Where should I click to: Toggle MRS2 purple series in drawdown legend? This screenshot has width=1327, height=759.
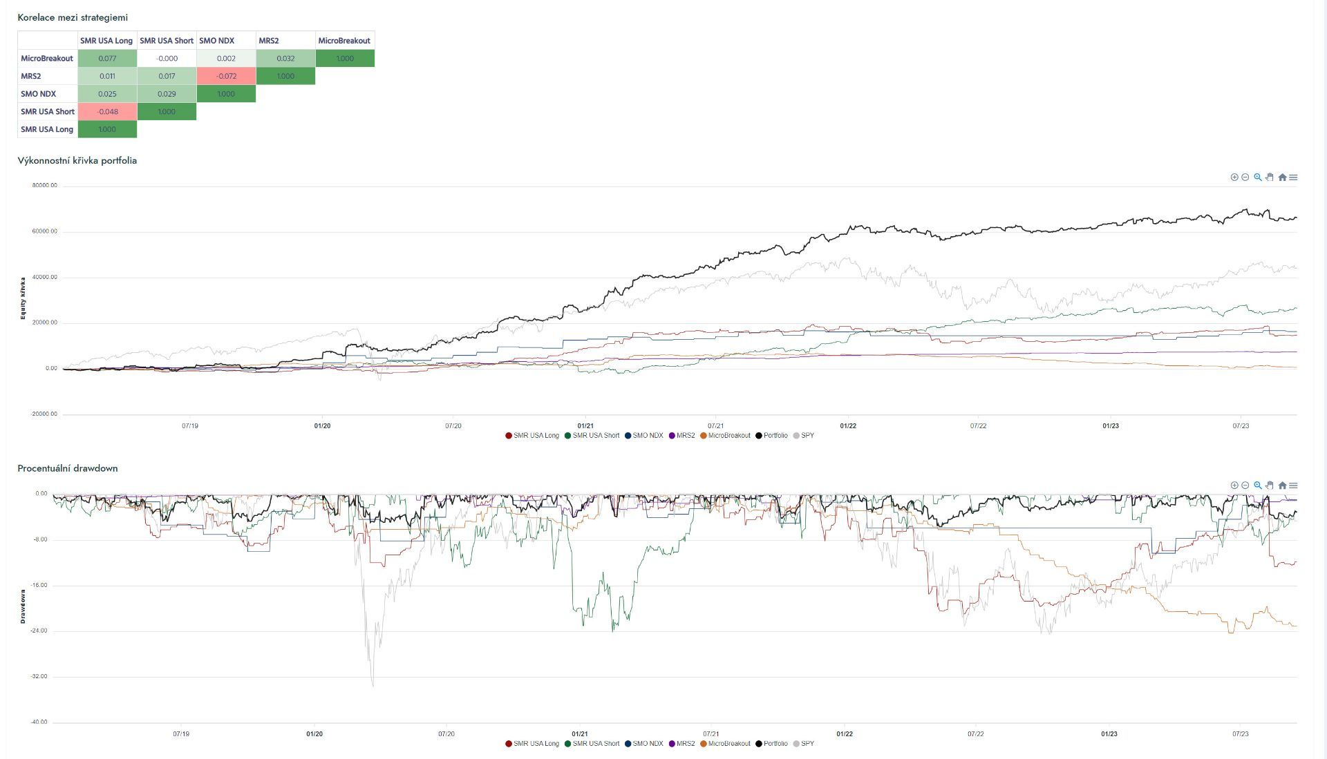[685, 744]
